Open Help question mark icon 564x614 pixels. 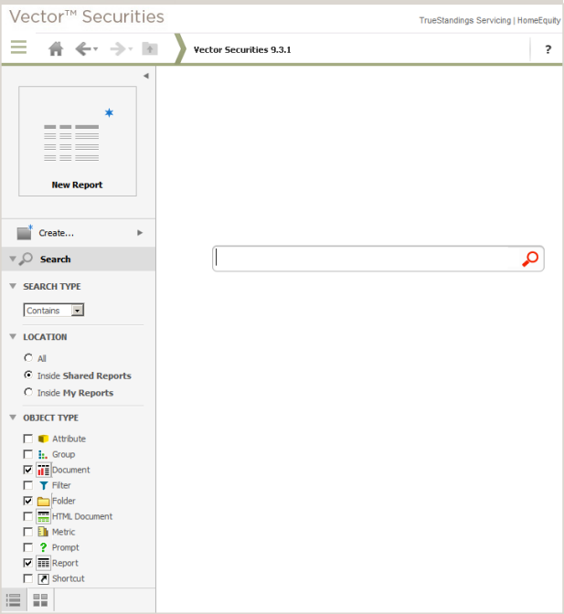548,49
